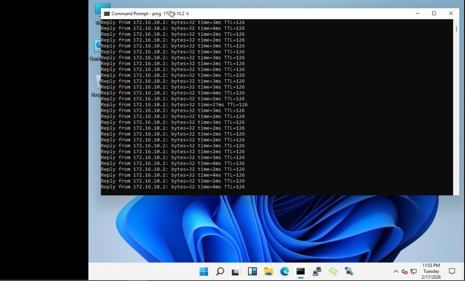Show hidden tray icons chevron
Screen dimensions: 465x281
[x=396, y=271]
